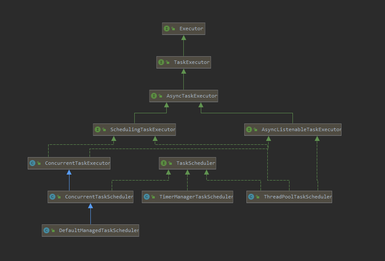This screenshot has height=261, width=385.
Task: Click the interface icon beside SchedulingTaskExecutor
Action: (x=98, y=129)
